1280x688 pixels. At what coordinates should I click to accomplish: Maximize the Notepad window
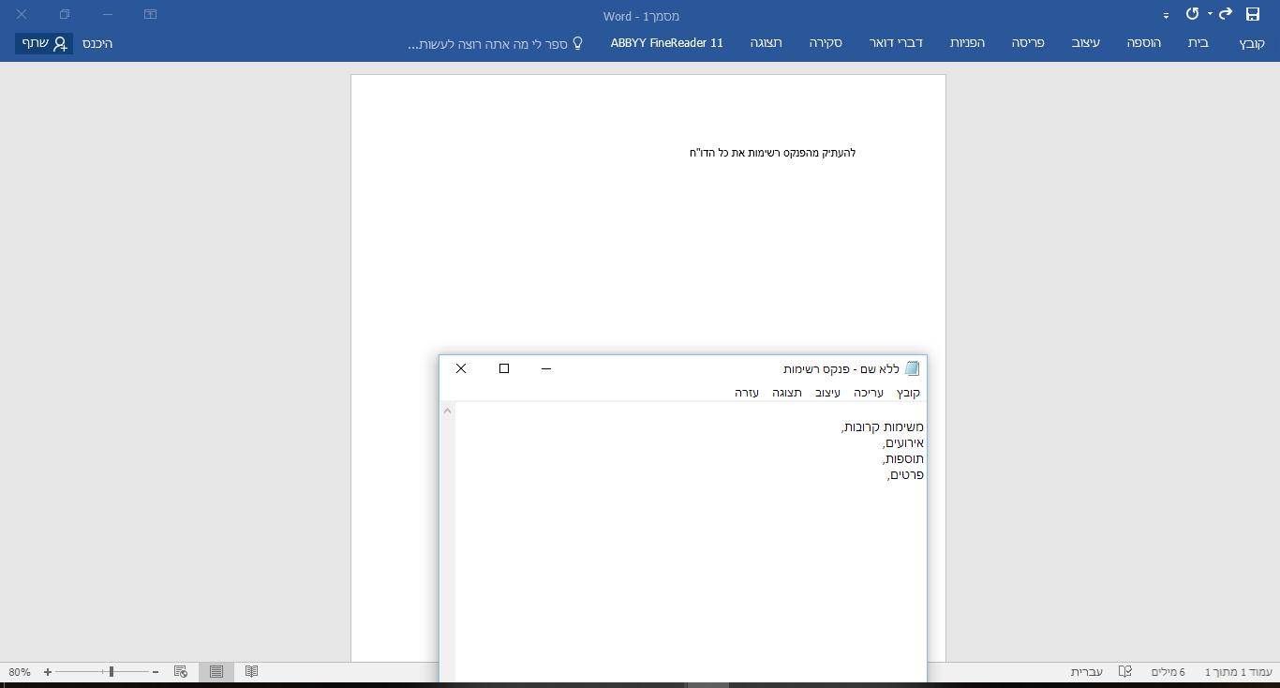point(504,368)
